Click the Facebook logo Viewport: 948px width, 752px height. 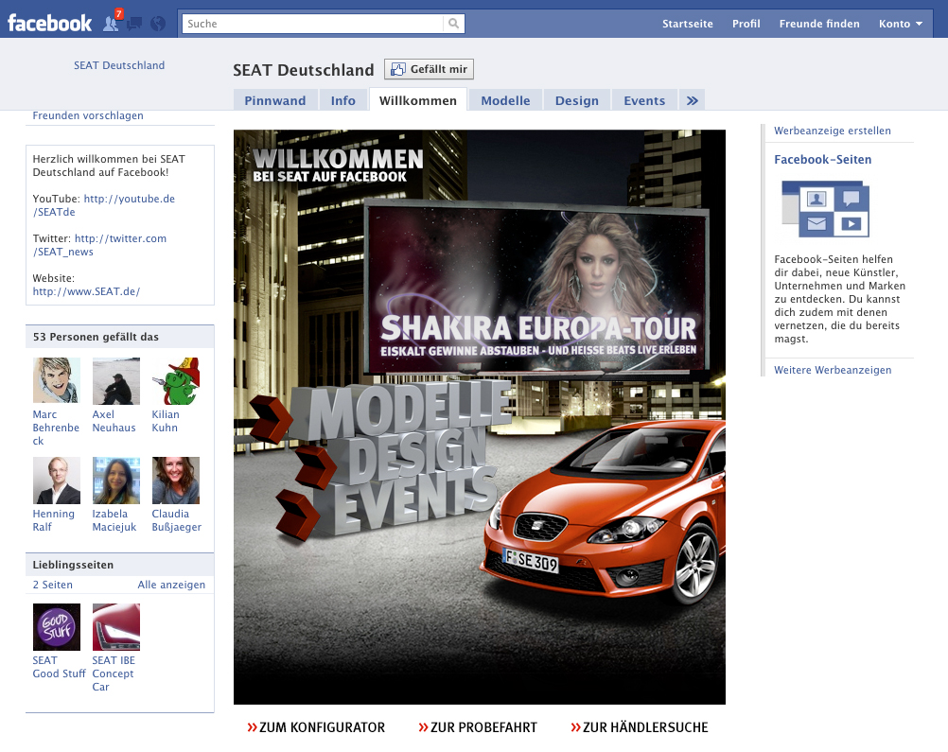click(49, 24)
